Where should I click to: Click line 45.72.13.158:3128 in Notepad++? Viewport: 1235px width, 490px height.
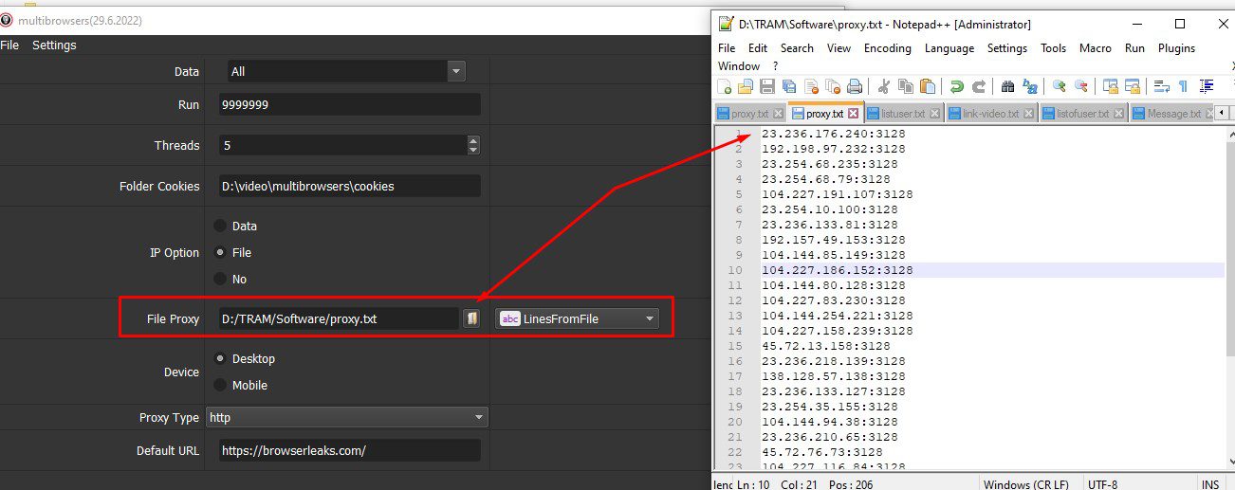click(x=829, y=346)
